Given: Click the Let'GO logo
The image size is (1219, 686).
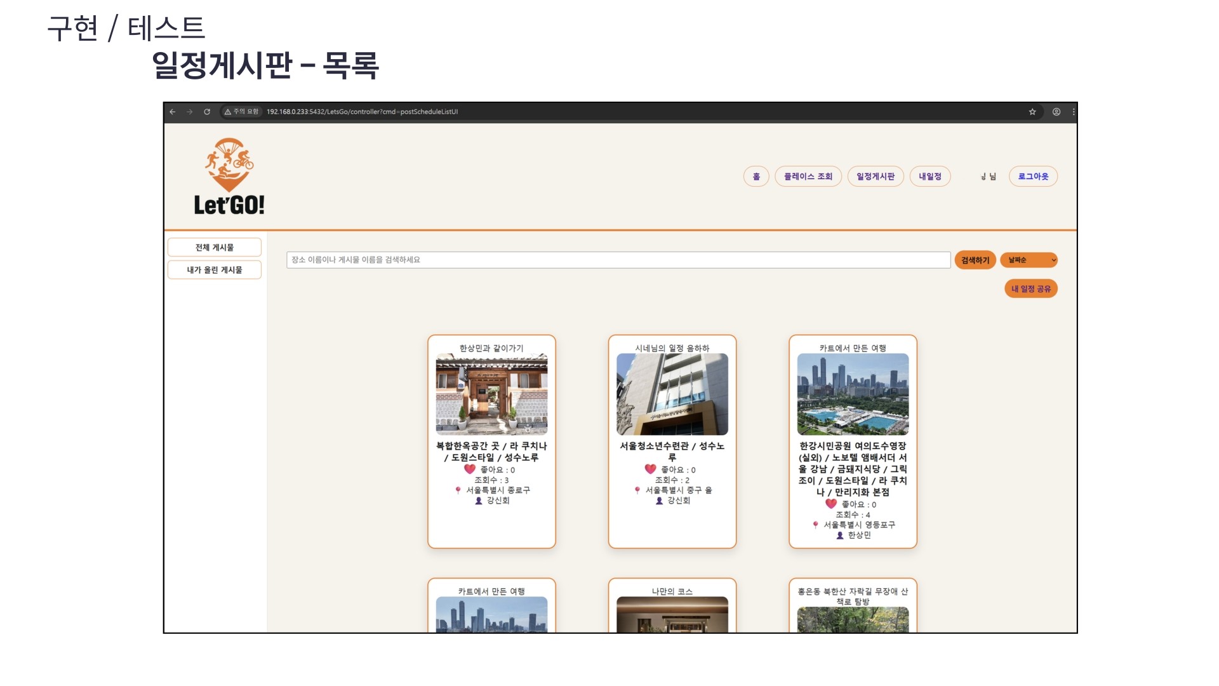Looking at the screenshot, I should [229, 176].
